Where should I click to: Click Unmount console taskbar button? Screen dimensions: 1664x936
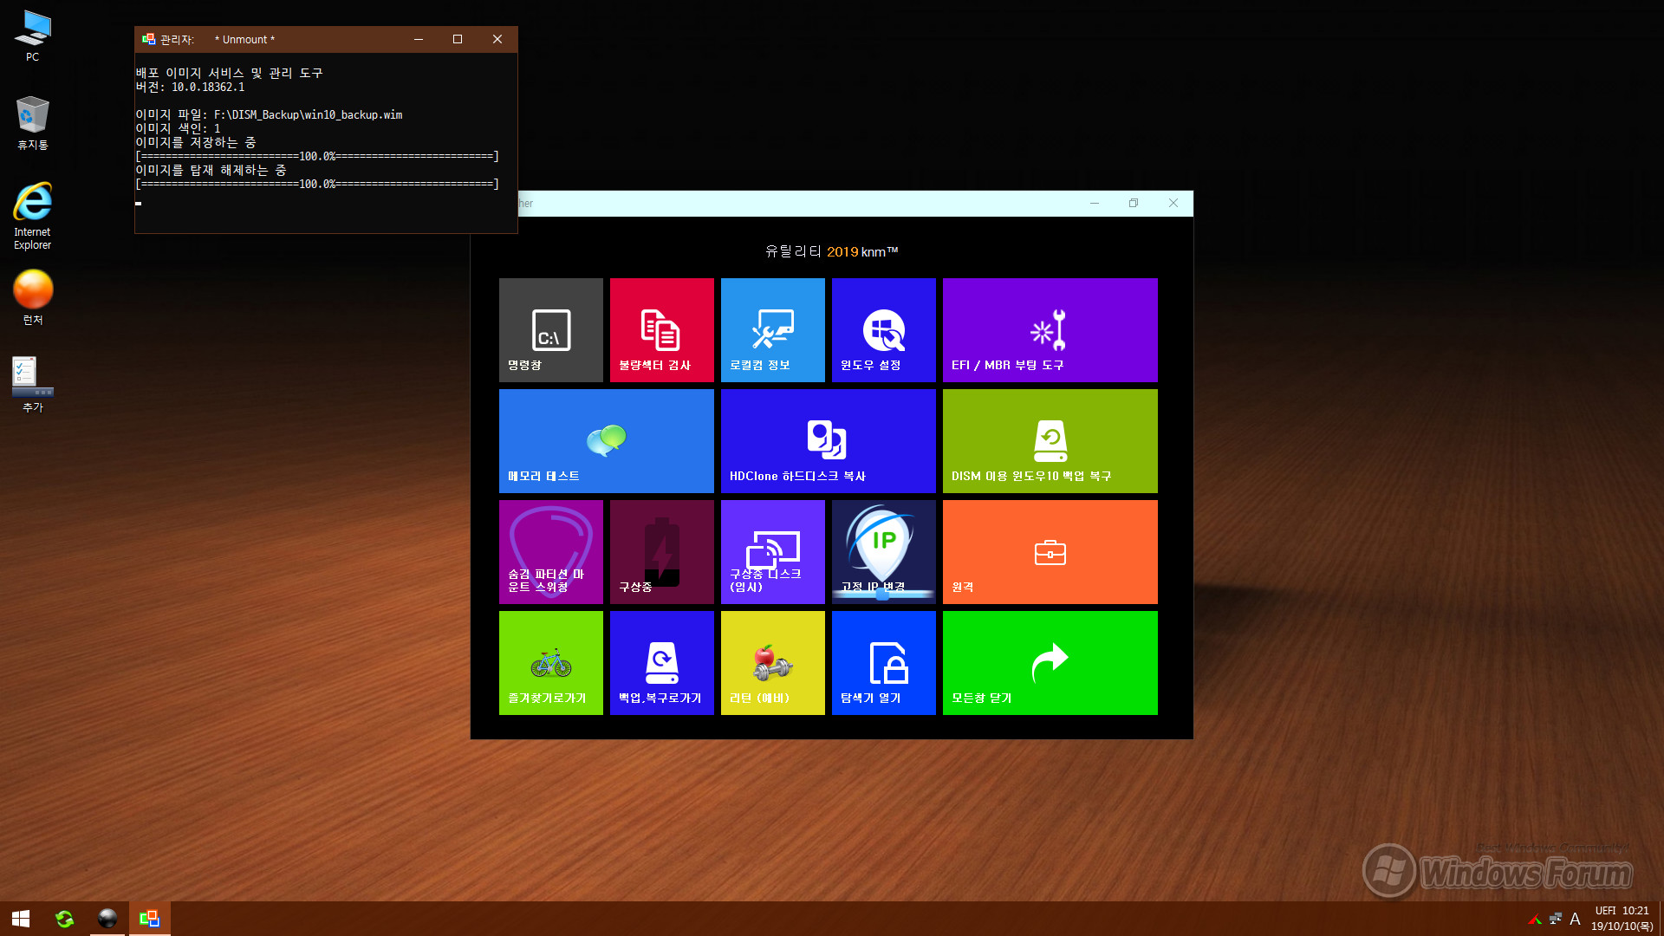click(150, 919)
